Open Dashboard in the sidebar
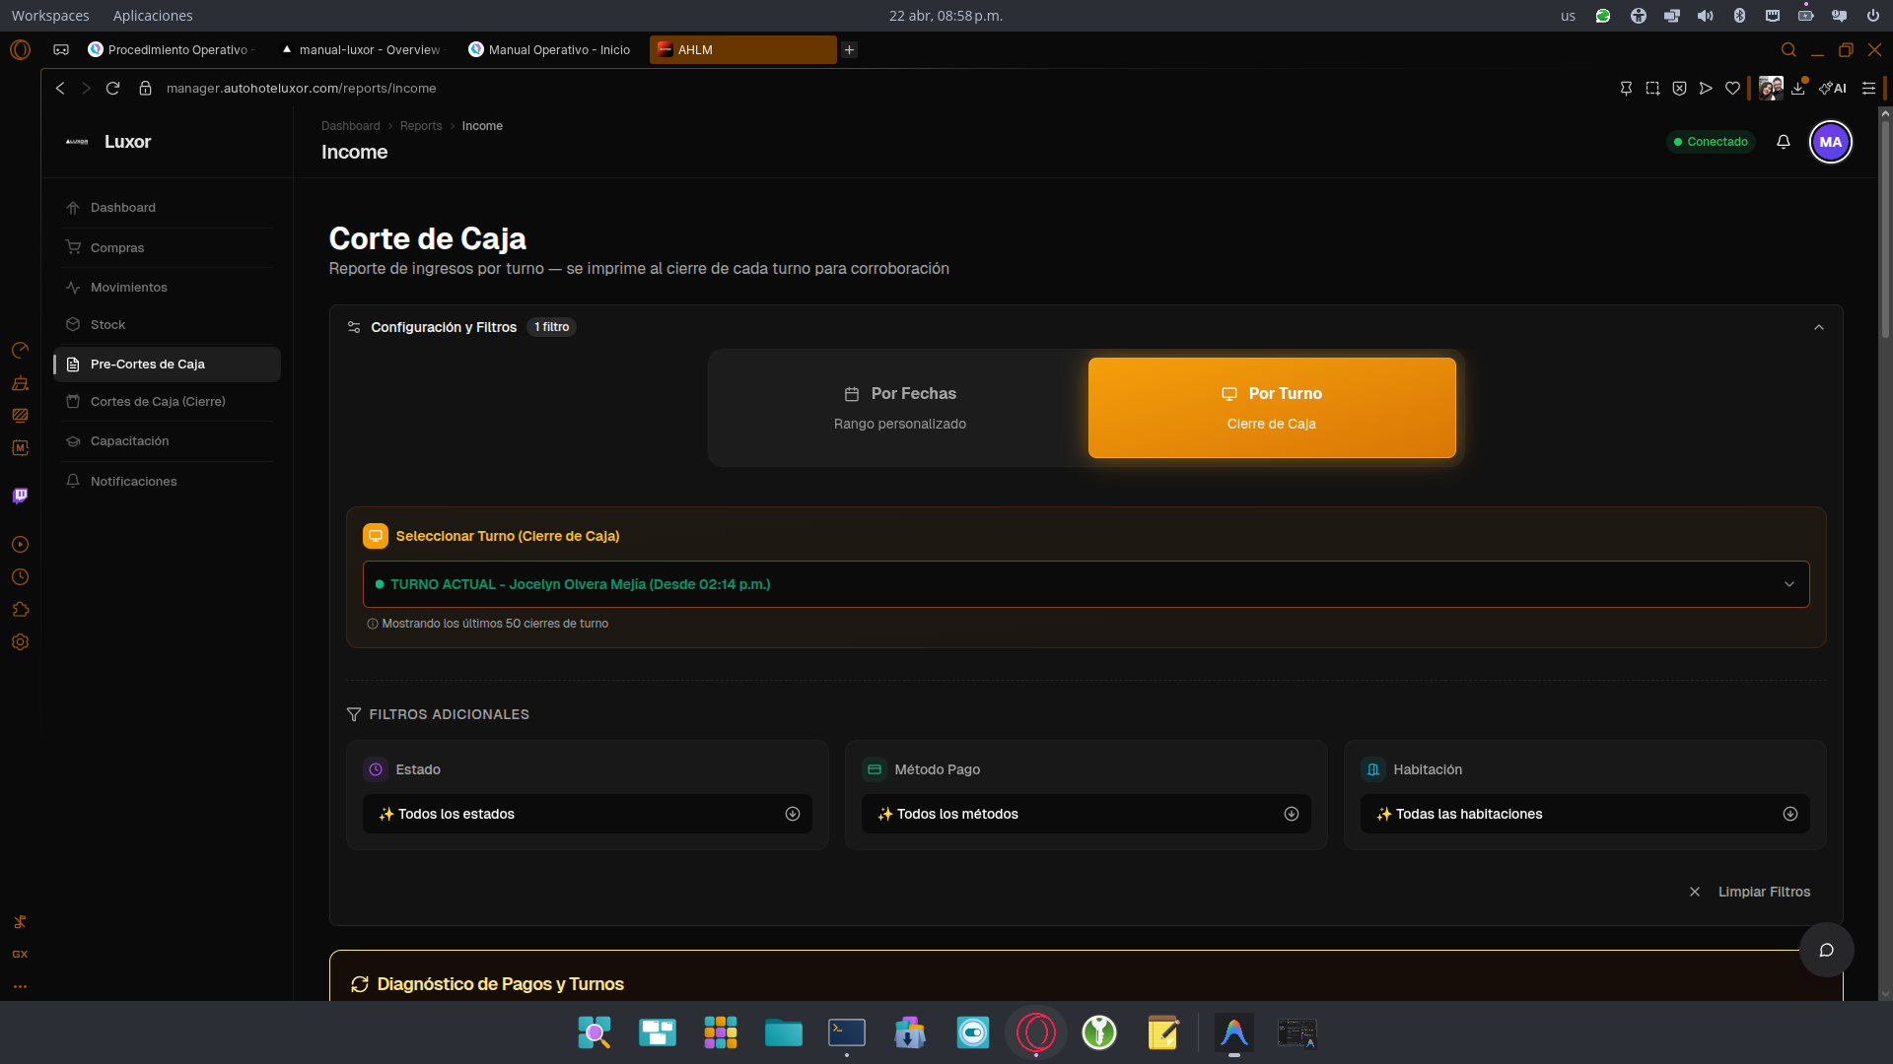The image size is (1893, 1064). point(168,208)
